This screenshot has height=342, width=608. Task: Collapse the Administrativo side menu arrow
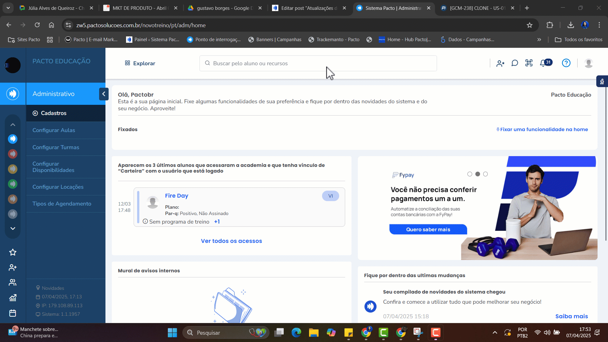pyautogui.click(x=104, y=94)
